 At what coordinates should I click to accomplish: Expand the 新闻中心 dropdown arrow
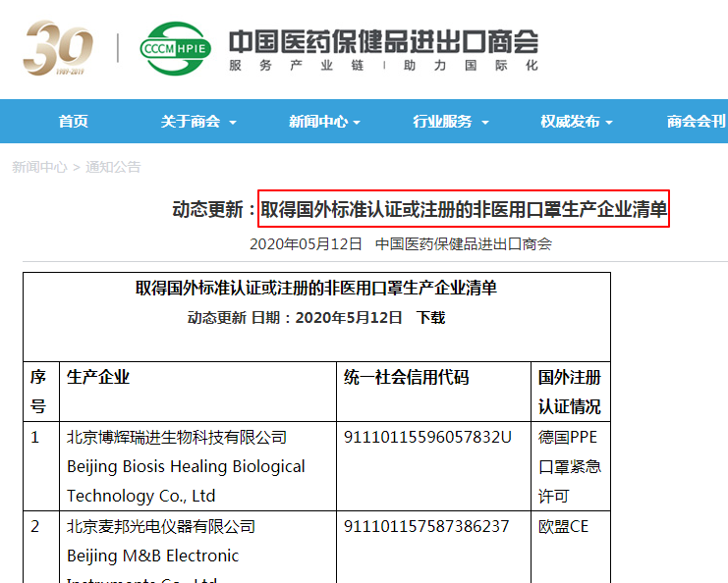coord(357,123)
